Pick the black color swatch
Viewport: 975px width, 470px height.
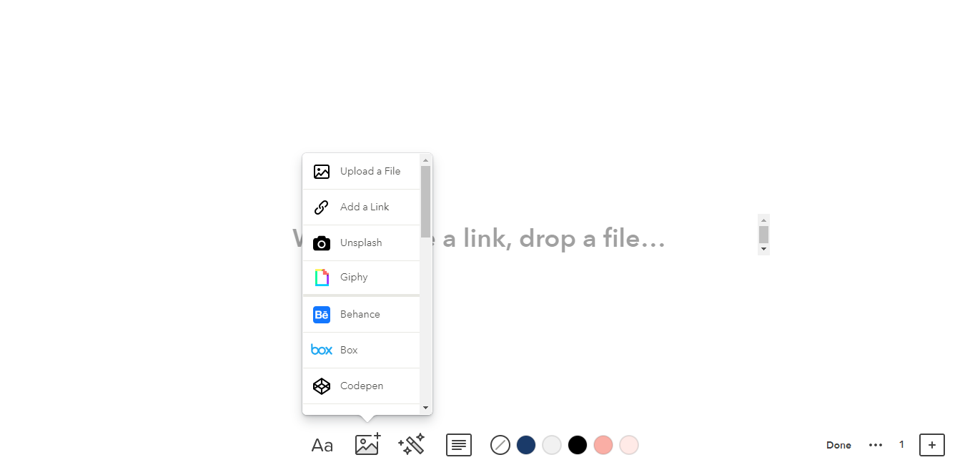(x=578, y=445)
